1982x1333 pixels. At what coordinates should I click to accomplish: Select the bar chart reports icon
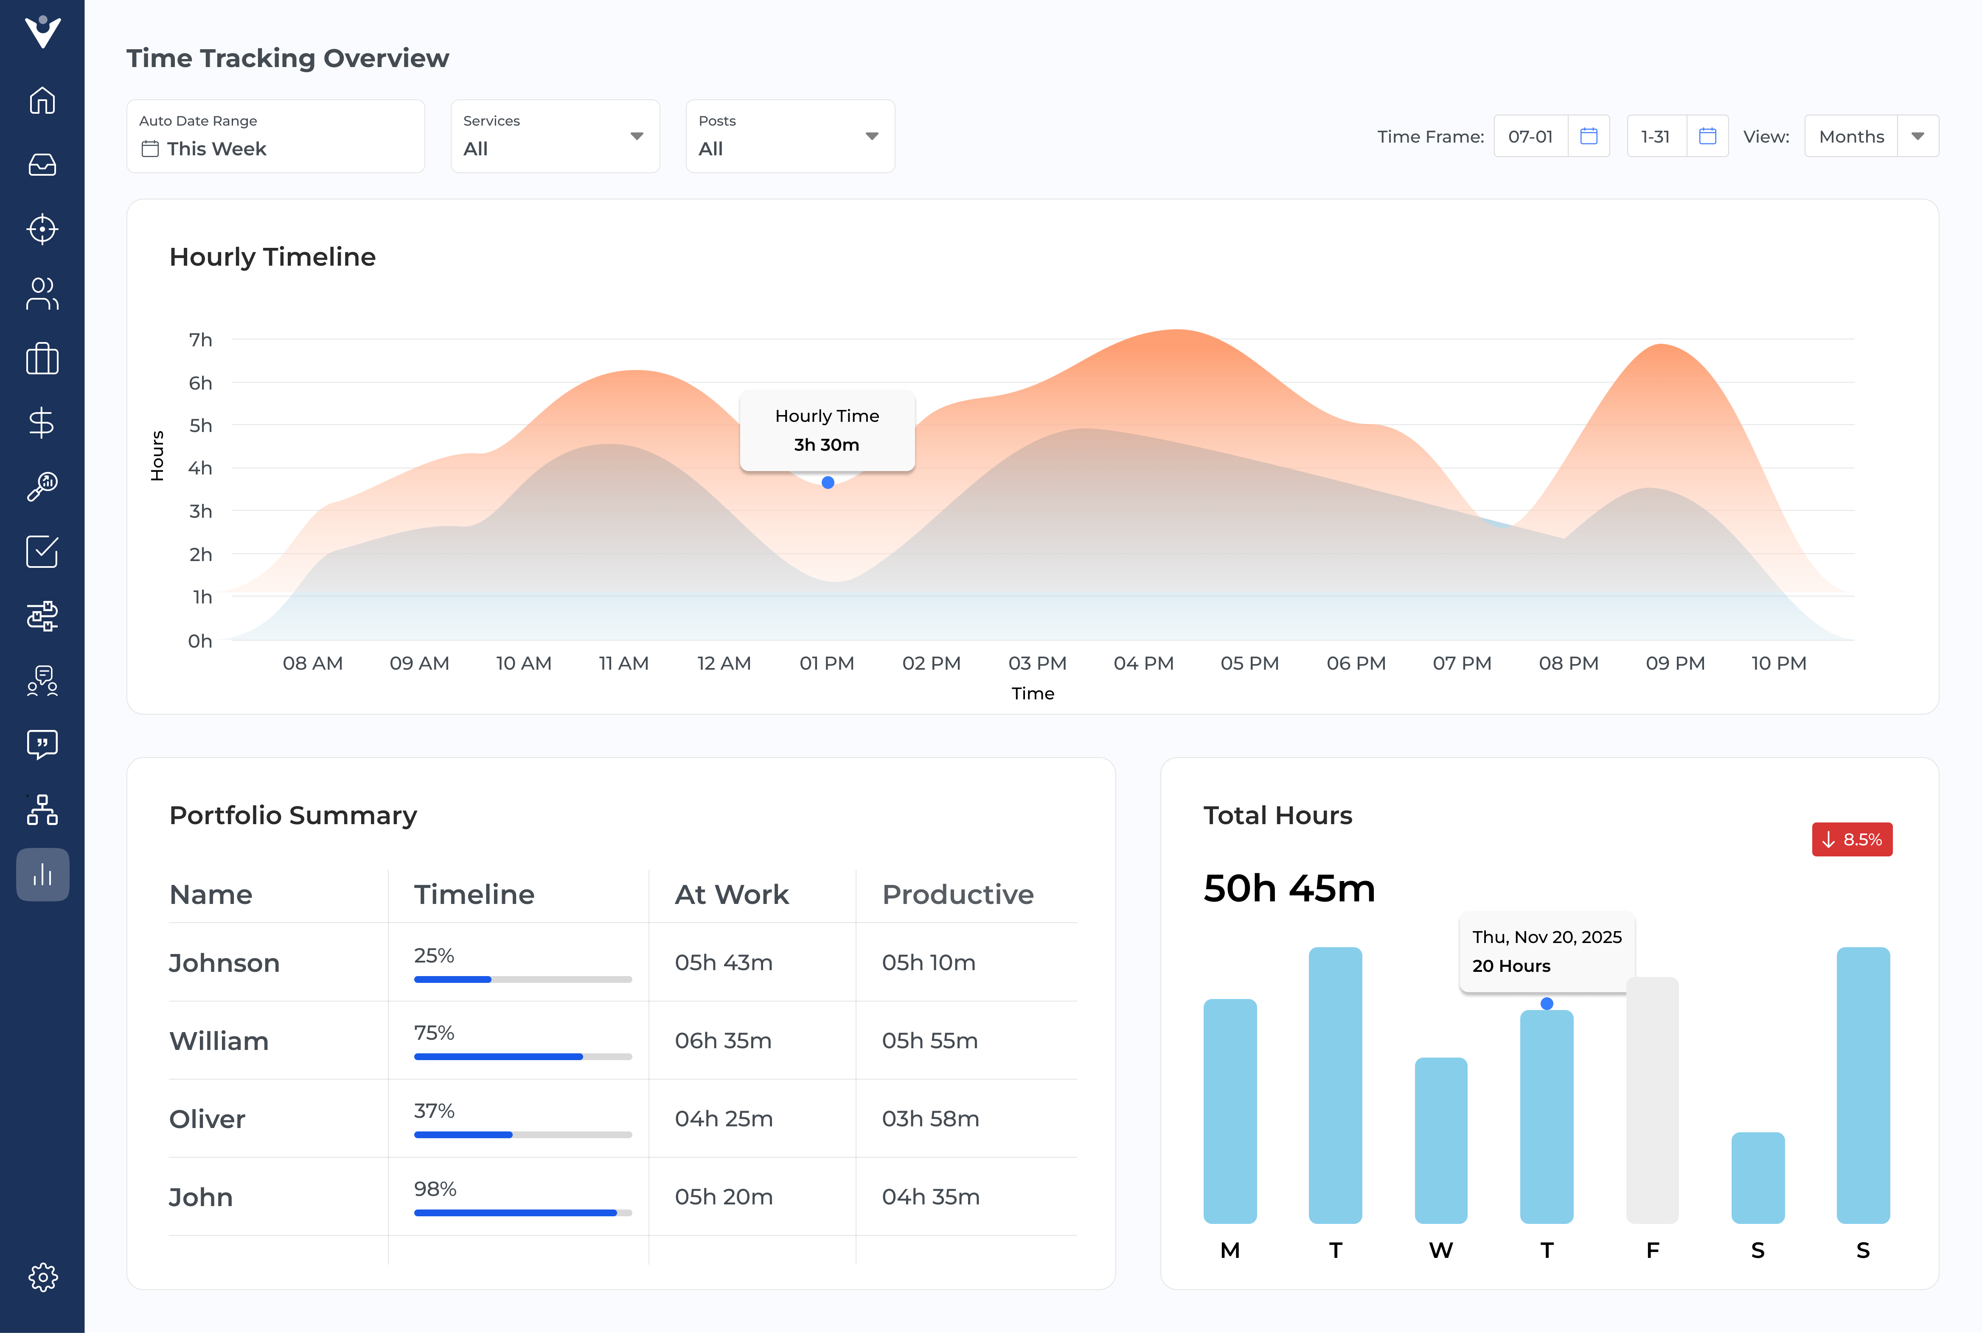click(42, 874)
